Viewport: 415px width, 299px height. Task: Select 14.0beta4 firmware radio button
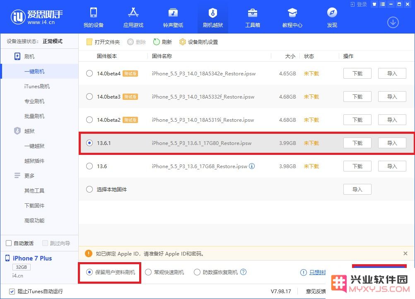click(x=89, y=73)
